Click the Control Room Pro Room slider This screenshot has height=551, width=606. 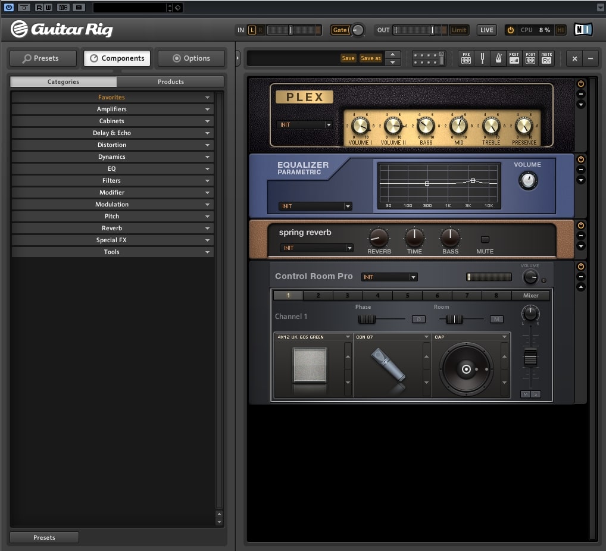tap(461, 319)
